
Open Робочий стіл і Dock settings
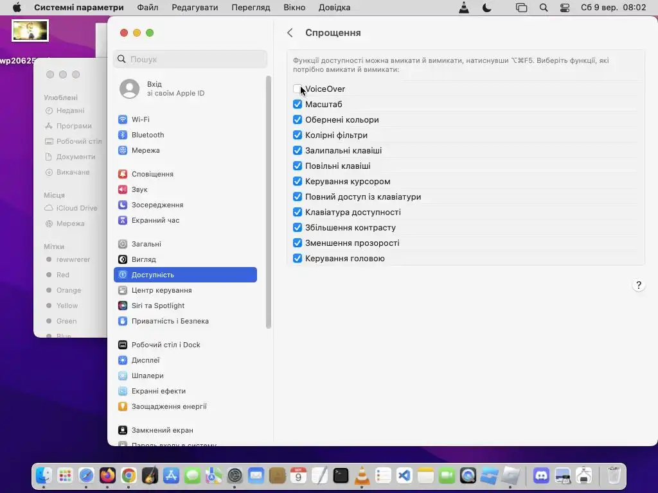pos(185,345)
